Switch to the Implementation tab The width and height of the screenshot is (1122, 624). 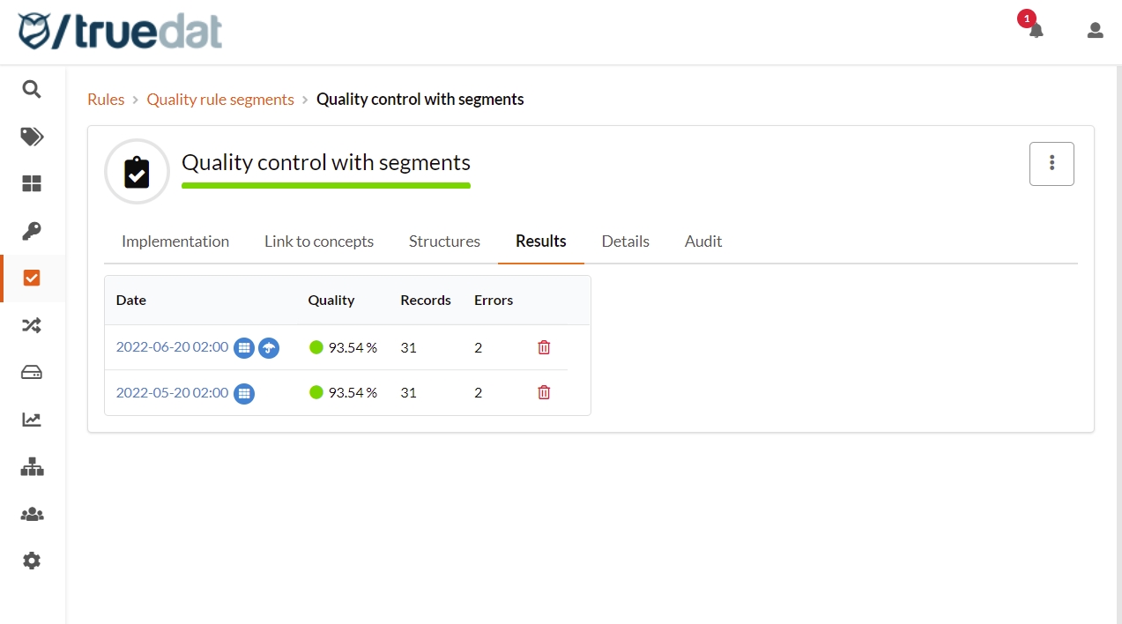click(x=175, y=241)
